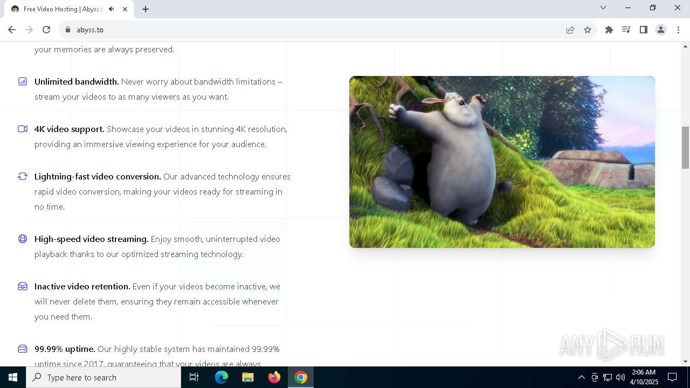The width and height of the screenshot is (690, 388).
Task: Open the network tray icon
Action: click(x=608, y=377)
